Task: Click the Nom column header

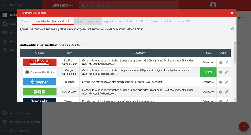Action: click(69, 53)
